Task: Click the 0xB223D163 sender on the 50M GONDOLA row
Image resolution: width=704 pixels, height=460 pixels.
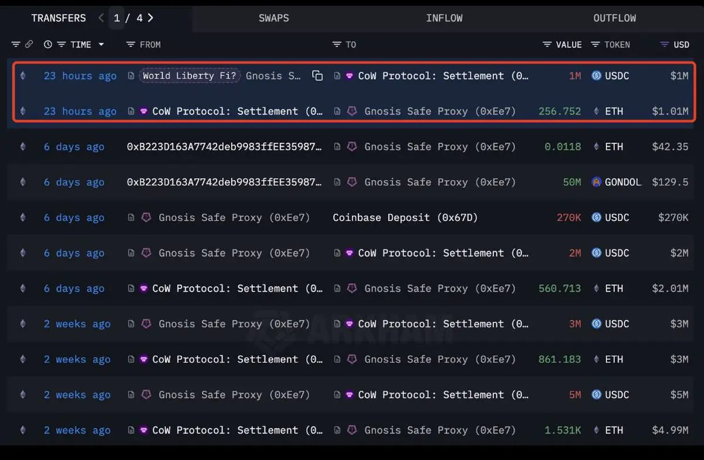Action: (225, 182)
